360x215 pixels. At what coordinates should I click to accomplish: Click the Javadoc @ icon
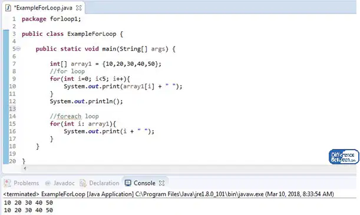pos(48,183)
